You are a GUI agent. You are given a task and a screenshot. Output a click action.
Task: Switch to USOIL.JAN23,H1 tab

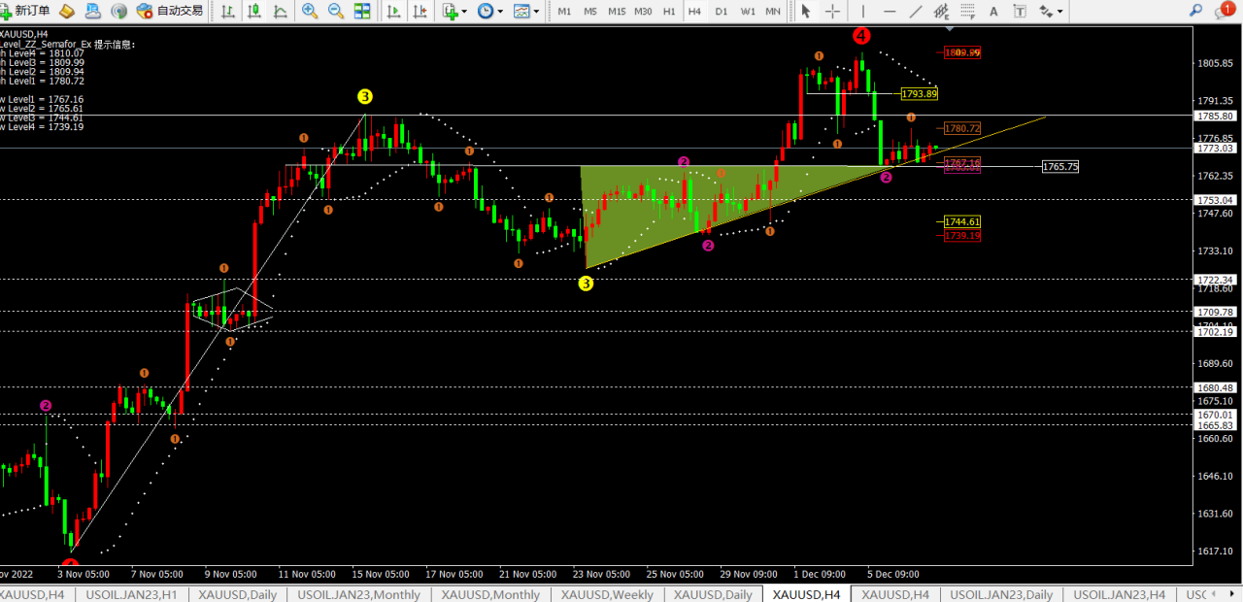coord(131,594)
